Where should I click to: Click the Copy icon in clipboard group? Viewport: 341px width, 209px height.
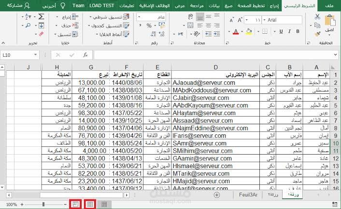(x=317, y=26)
